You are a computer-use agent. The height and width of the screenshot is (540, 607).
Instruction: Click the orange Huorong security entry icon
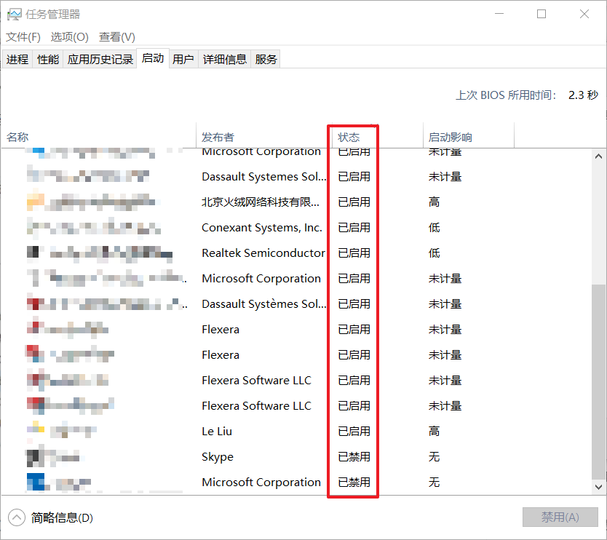point(34,202)
